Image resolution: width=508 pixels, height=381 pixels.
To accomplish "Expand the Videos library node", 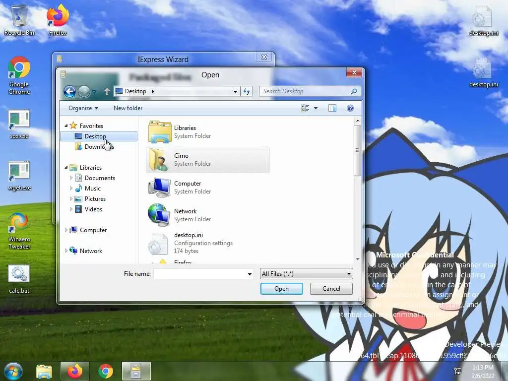I will (x=71, y=209).
